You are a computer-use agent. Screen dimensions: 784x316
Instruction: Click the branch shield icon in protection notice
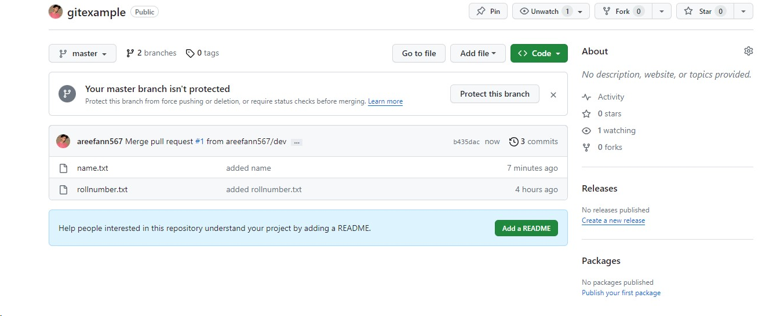[67, 94]
